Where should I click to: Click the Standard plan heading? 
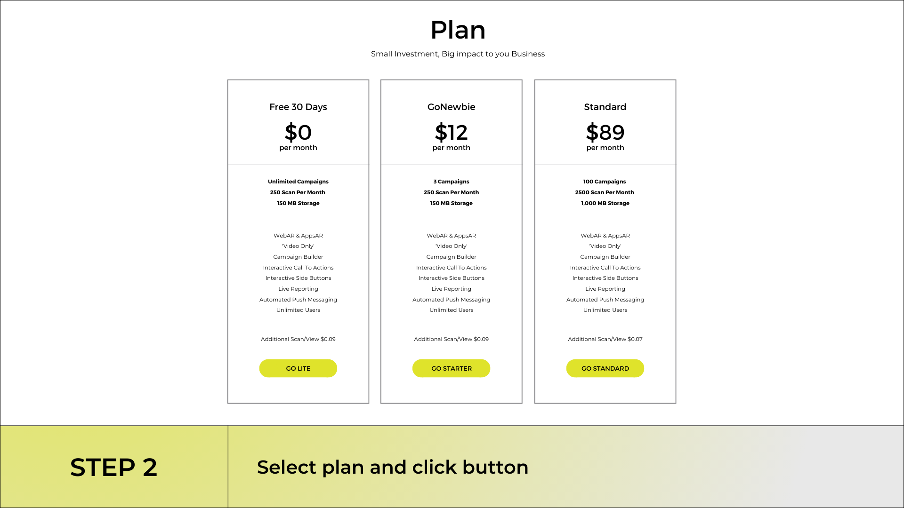[x=605, y=107]
